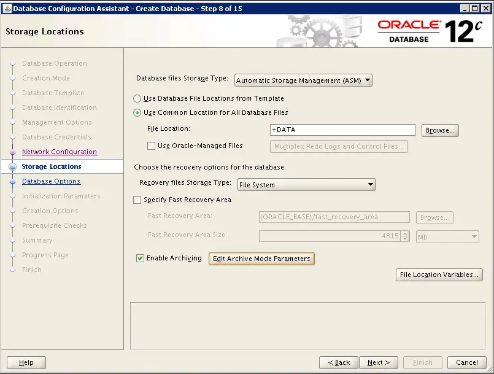Click Browse next to Fast Recovery Area
Screen dimensions: 494x374
click(434, 217)
